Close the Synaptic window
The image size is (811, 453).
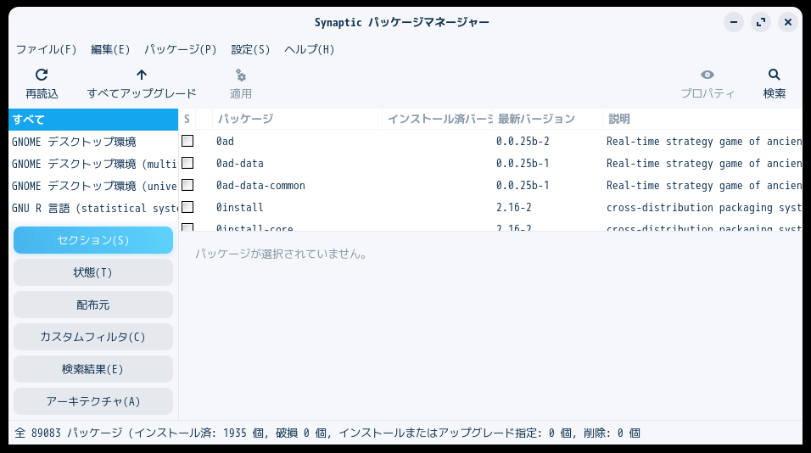click(x=787, y=22)
